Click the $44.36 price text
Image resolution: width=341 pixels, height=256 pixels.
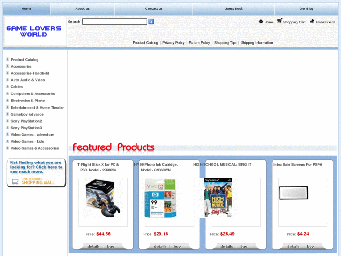(103, 234)
